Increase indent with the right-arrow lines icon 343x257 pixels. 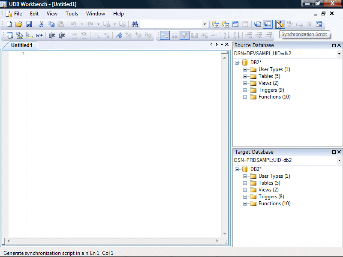(x=52, y=35)
